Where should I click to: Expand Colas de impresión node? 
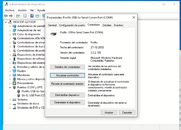click(x=10, y=34)
